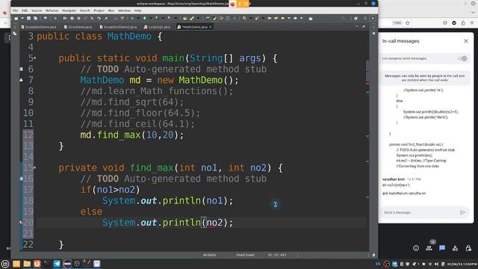Collapse the main method fold marker at line 5
Screen dimensions: 478x269
35,58
